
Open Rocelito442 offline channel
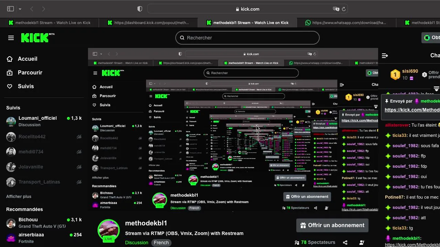tap(44, 137)
